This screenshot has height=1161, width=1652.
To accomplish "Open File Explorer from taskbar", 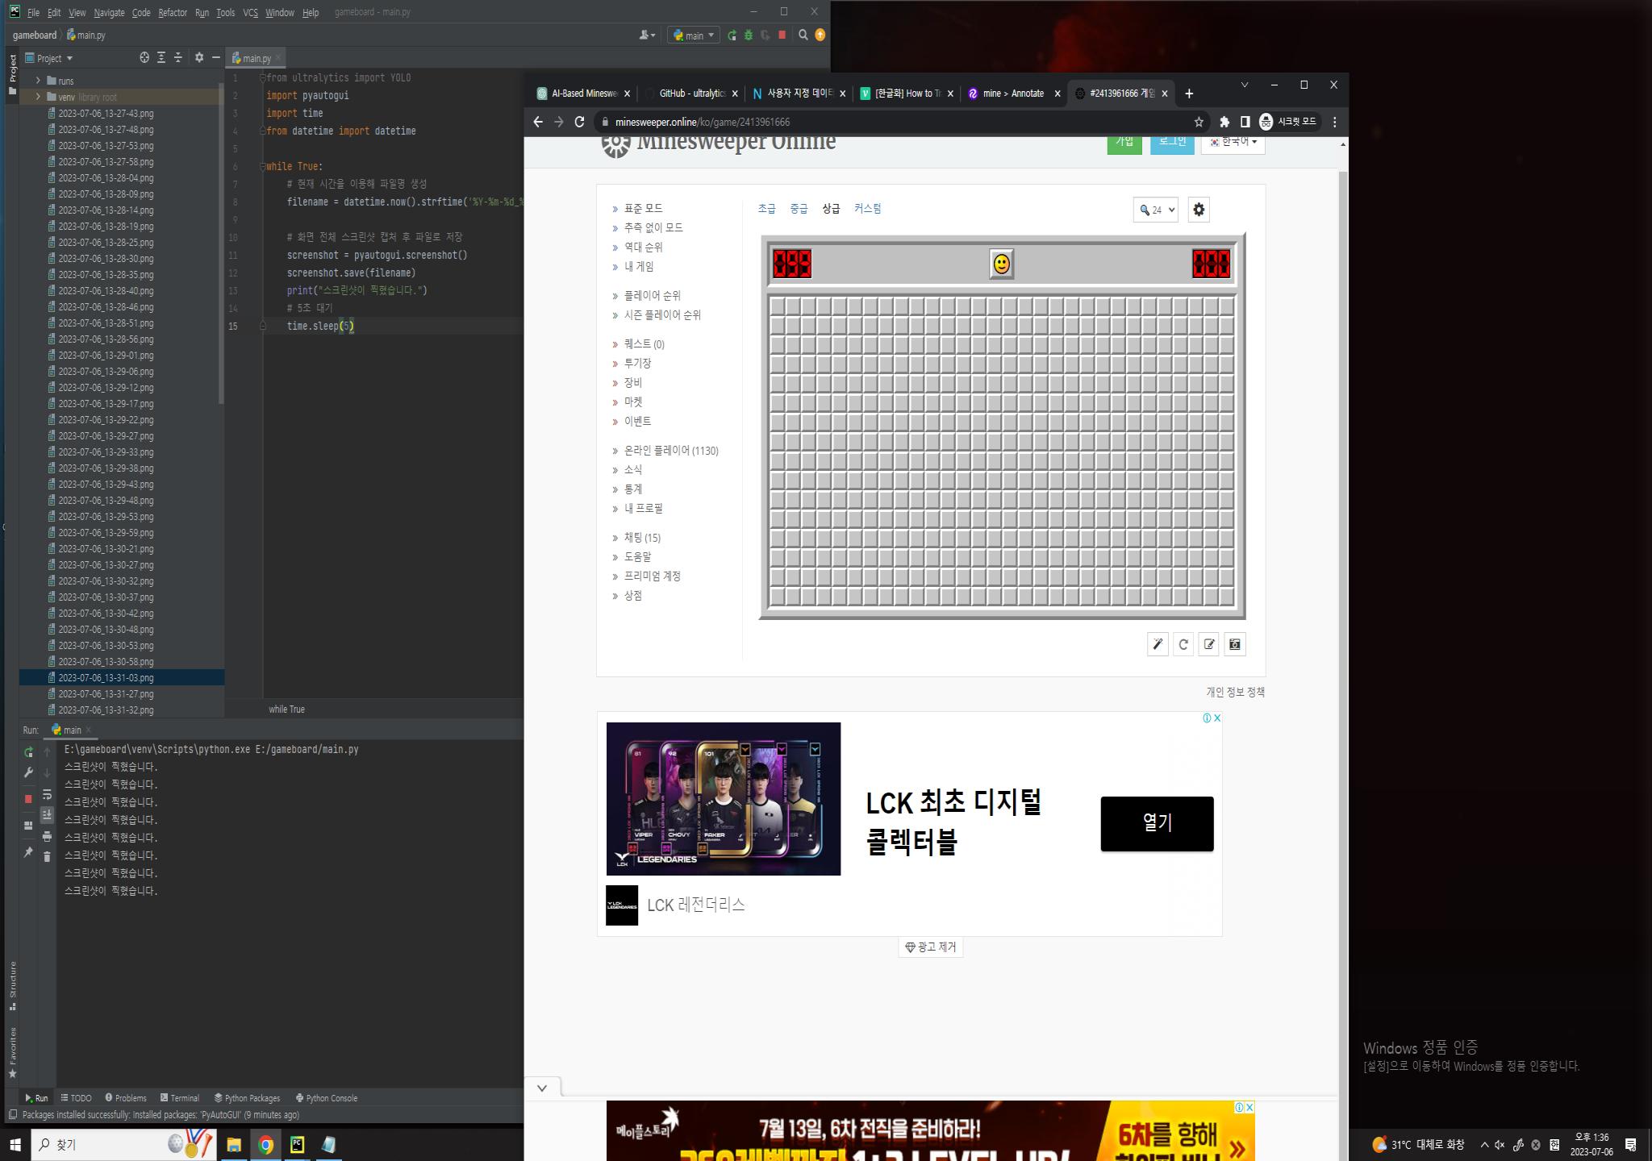I will (x=234, y=1145).
